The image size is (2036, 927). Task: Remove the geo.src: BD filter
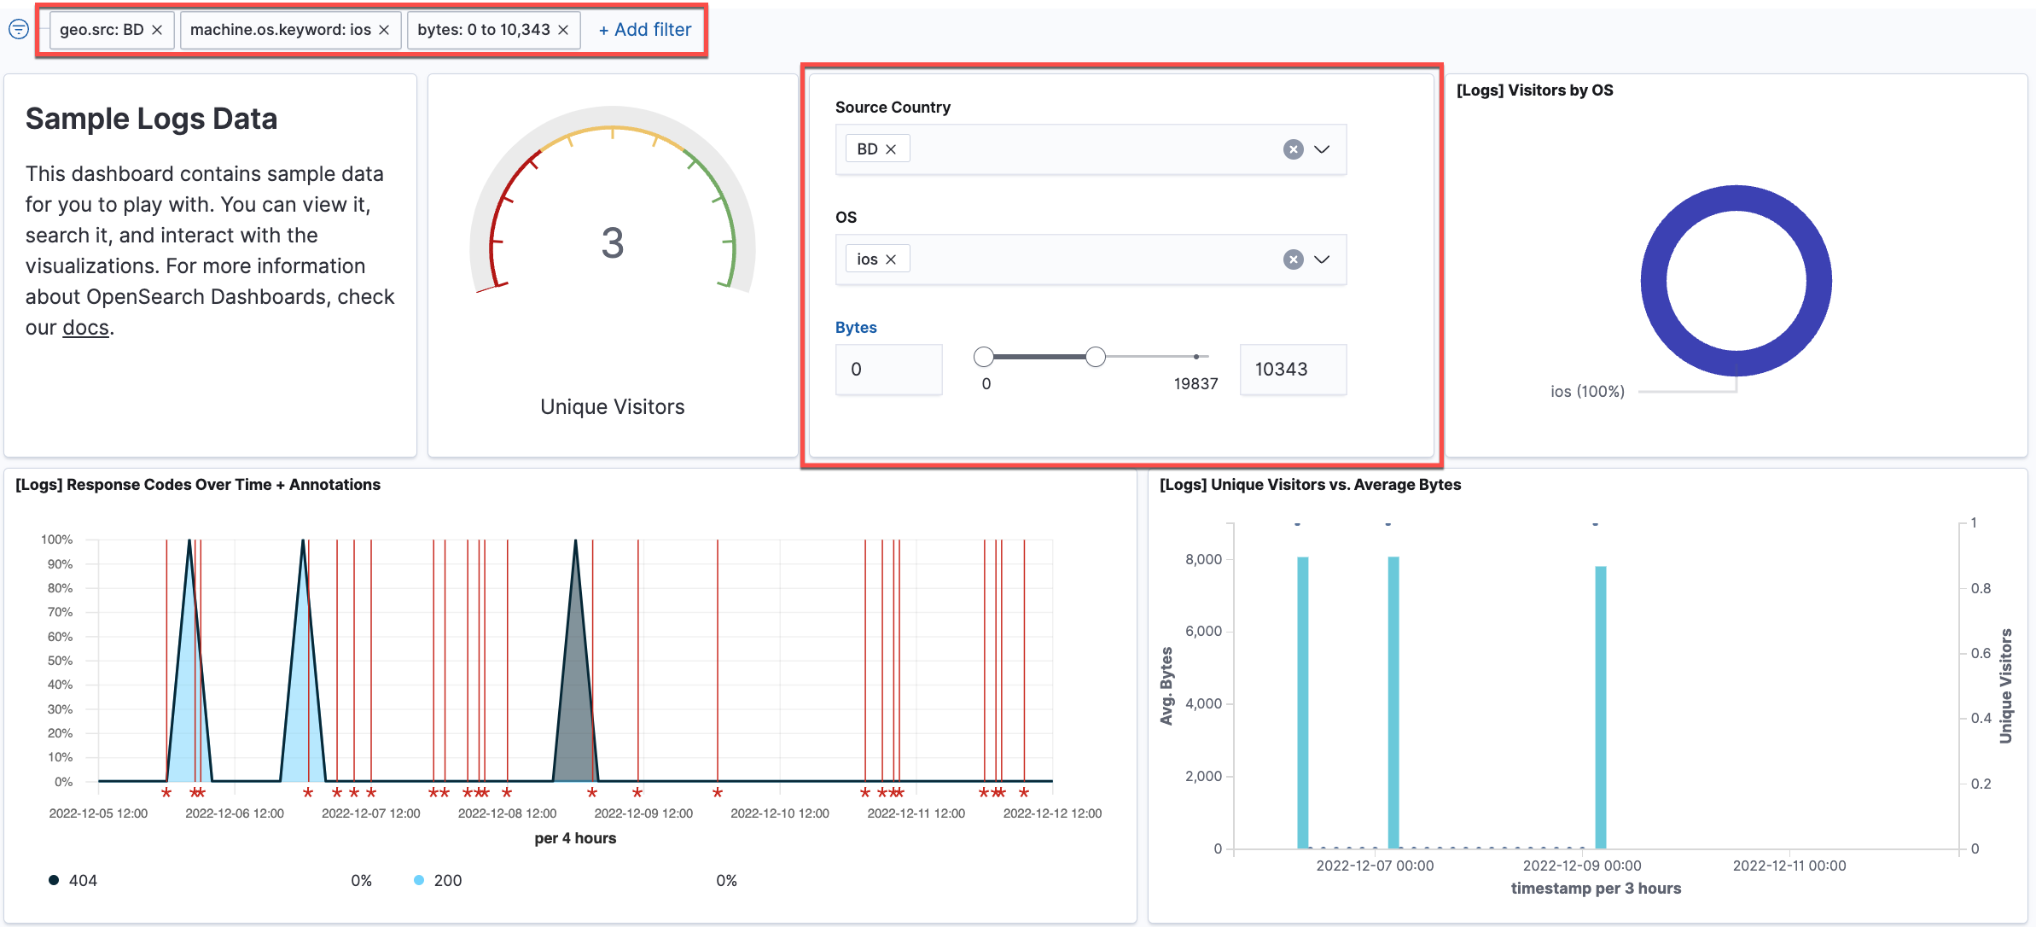[x=157, y=29]
